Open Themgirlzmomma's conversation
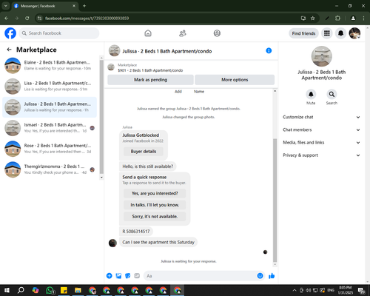This screenshot has height=296, width=370. pos(50,169)
